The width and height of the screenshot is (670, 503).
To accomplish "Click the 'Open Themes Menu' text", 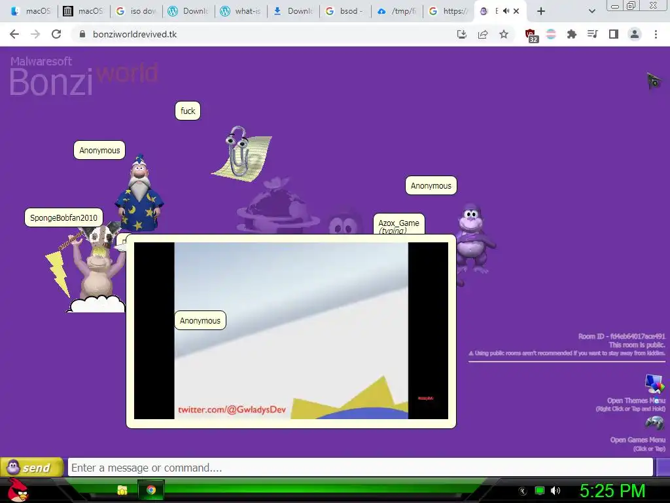I will 636,401.
